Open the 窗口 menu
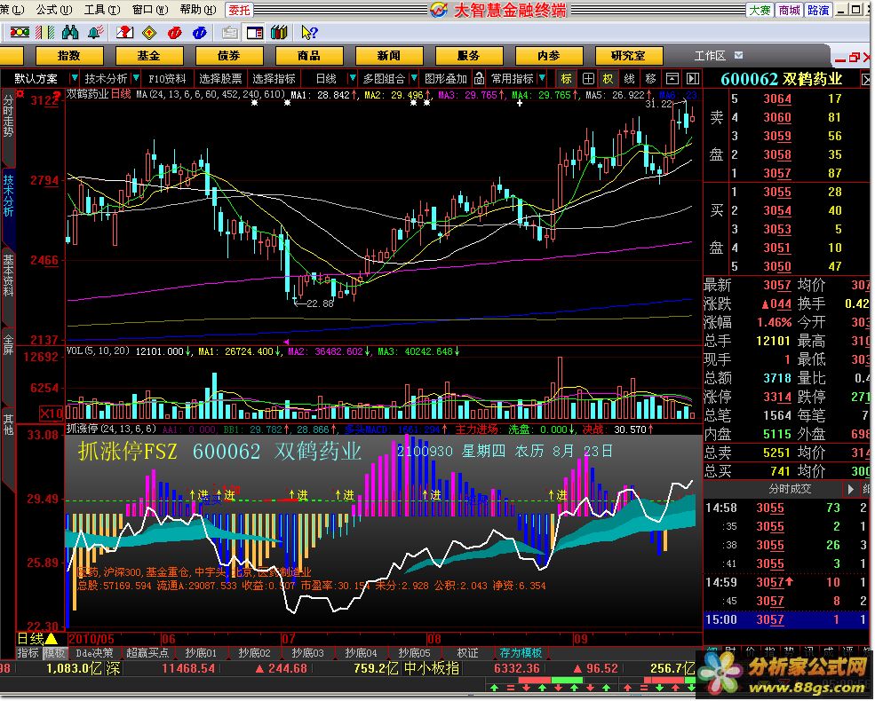This screenshot has width=875, height=701. (x=150, y=10)
